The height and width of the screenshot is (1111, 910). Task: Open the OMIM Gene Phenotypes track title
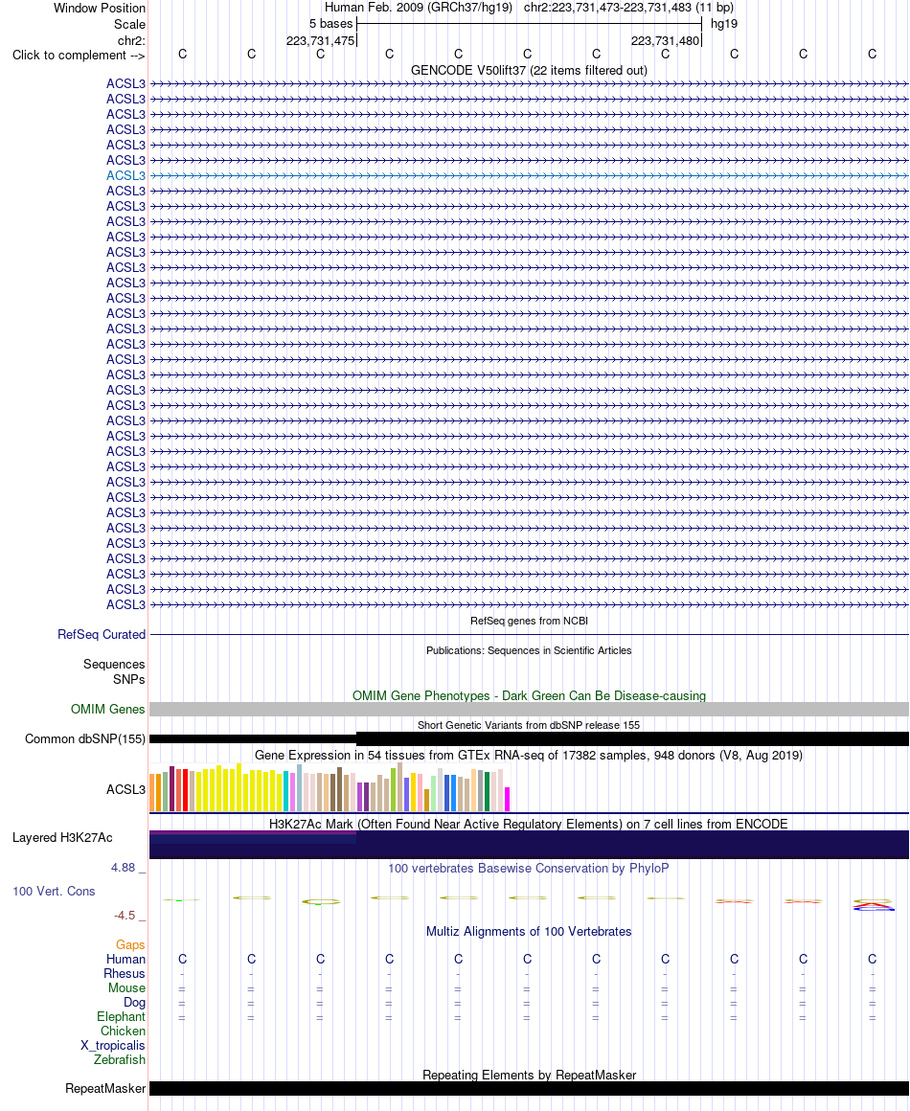[529, 695]
